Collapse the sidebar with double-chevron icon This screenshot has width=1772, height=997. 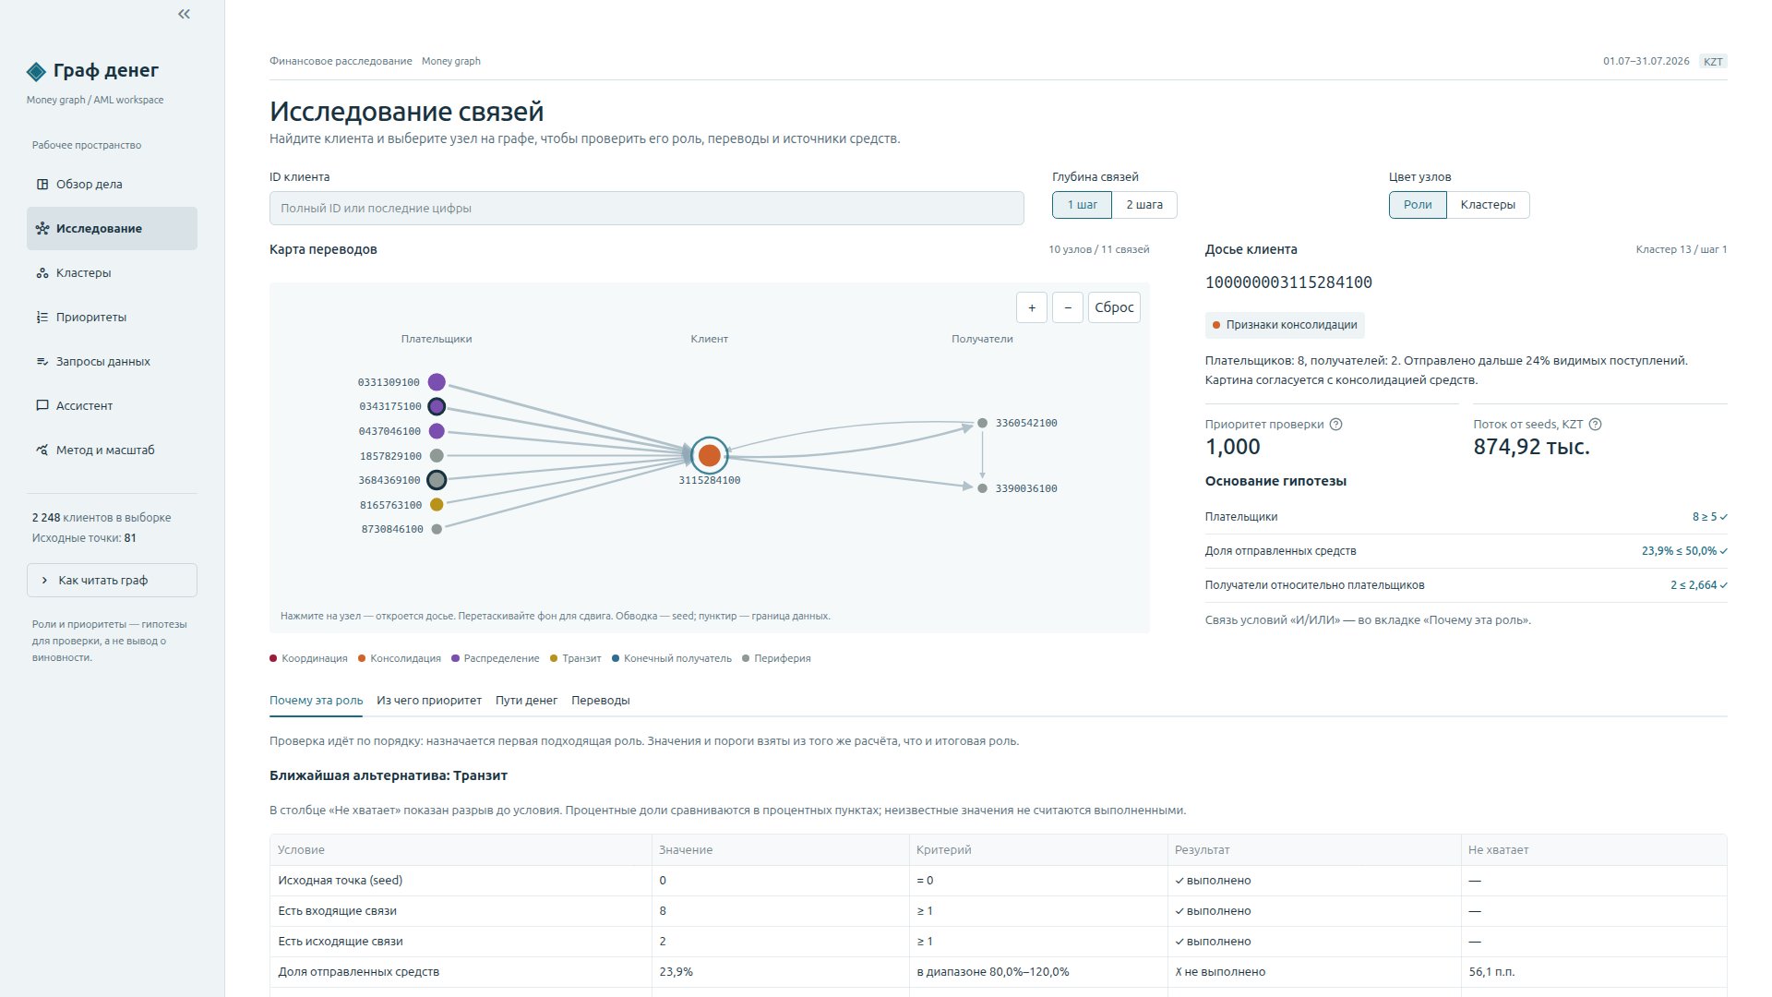coord(185,14)
